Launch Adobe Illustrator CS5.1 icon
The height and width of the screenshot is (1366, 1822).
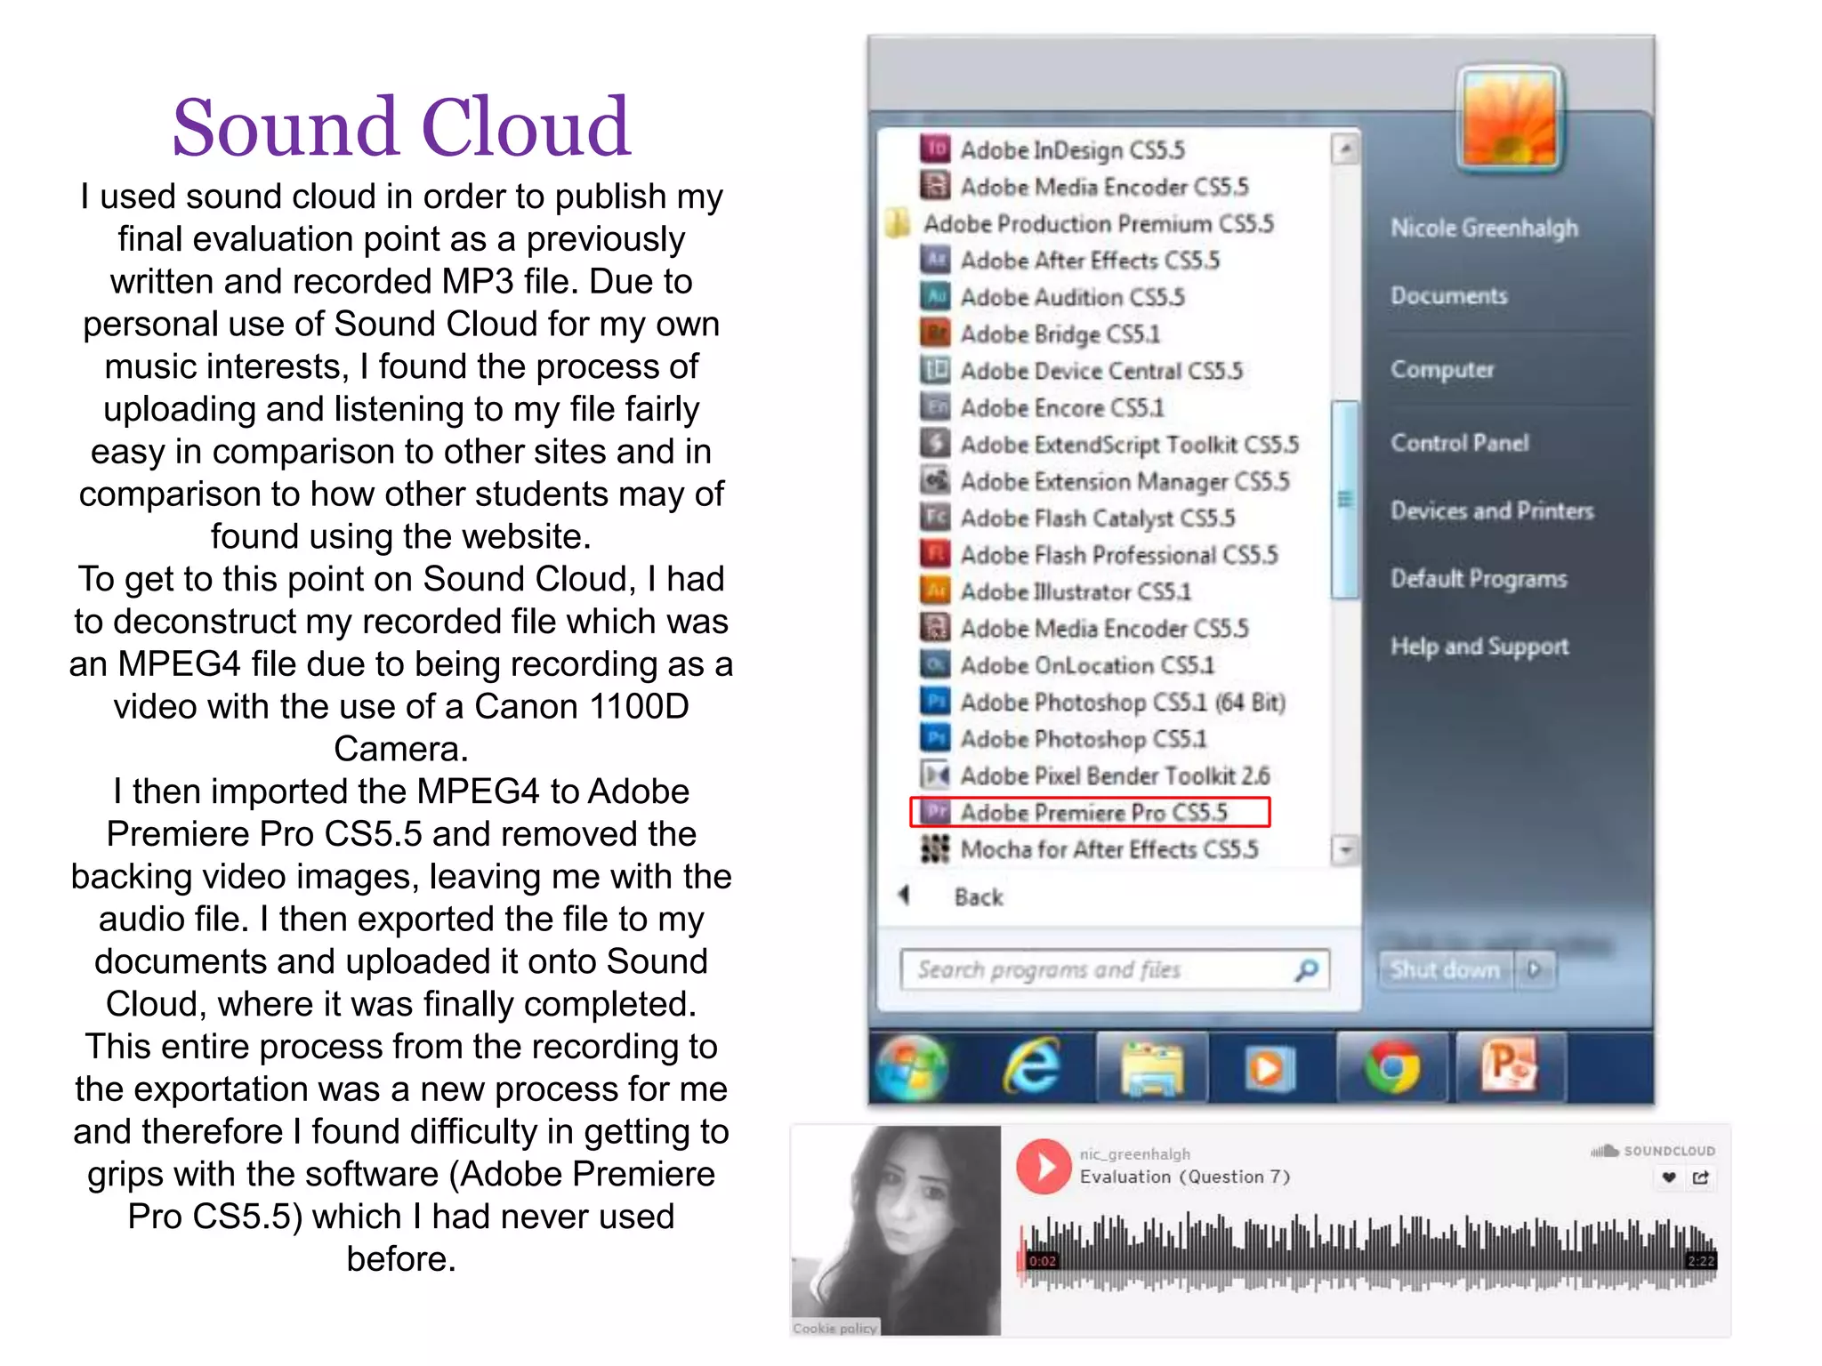(935, 591)
